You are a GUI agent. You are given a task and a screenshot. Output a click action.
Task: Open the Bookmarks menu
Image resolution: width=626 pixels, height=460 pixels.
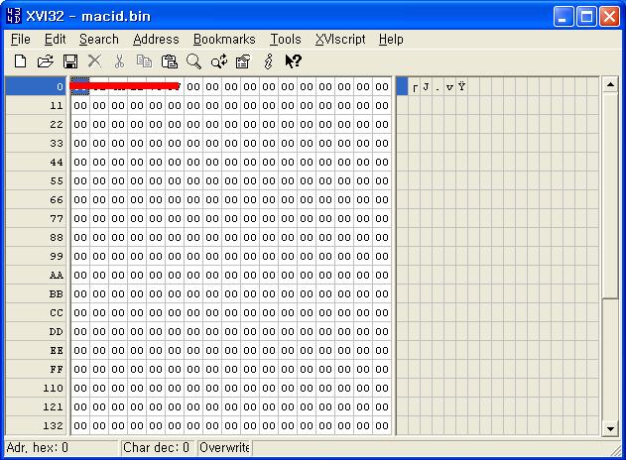click(224, 39)
